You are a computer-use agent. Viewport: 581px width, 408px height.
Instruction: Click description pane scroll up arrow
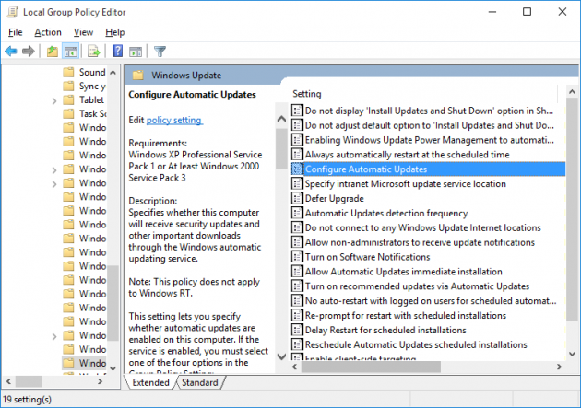click(281, 119)
